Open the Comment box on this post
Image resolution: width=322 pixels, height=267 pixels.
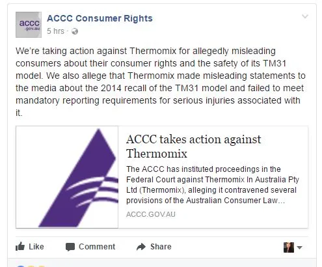coord(90,247)
